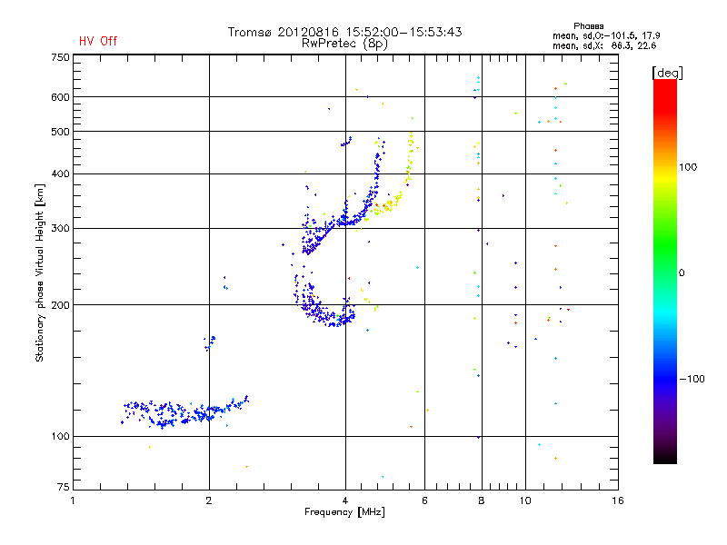Click the y-axis tick label '200'
The image size is (727, 545).
pos(60,305)
